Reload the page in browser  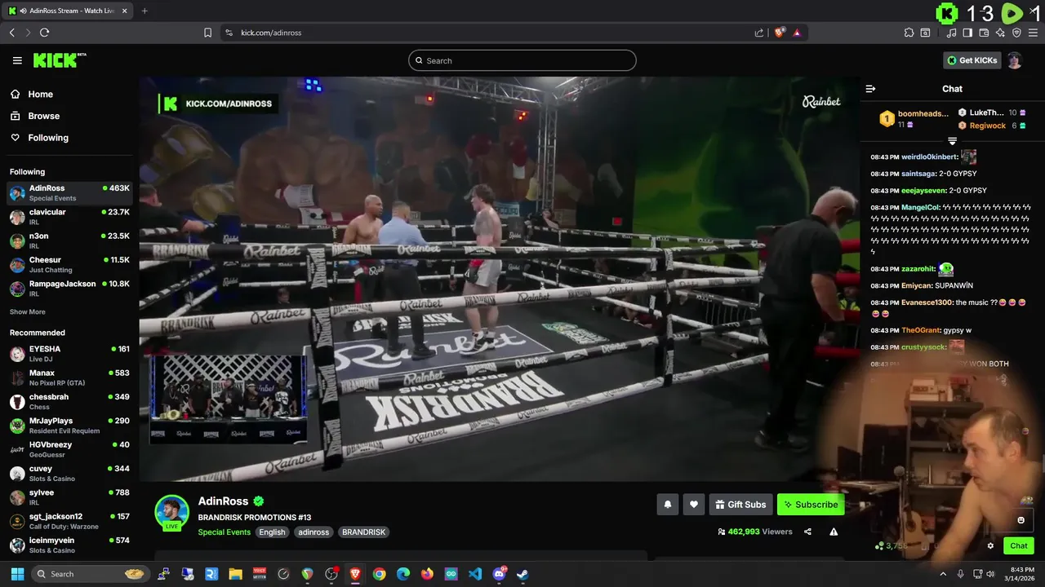click(x=44, y=33)
